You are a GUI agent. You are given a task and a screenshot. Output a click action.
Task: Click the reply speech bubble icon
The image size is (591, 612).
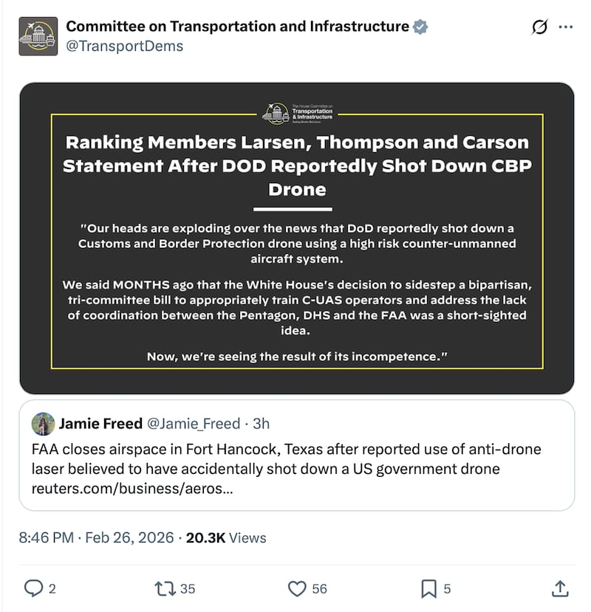(34, 588)
